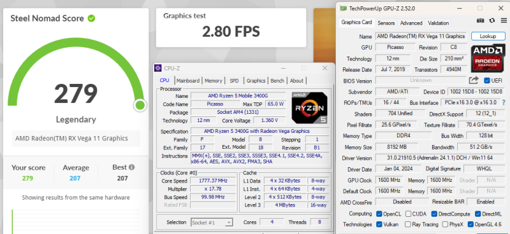Click the CPU-Z title bar icon
This screenshot has height=234, width=510.
[157, 68]
